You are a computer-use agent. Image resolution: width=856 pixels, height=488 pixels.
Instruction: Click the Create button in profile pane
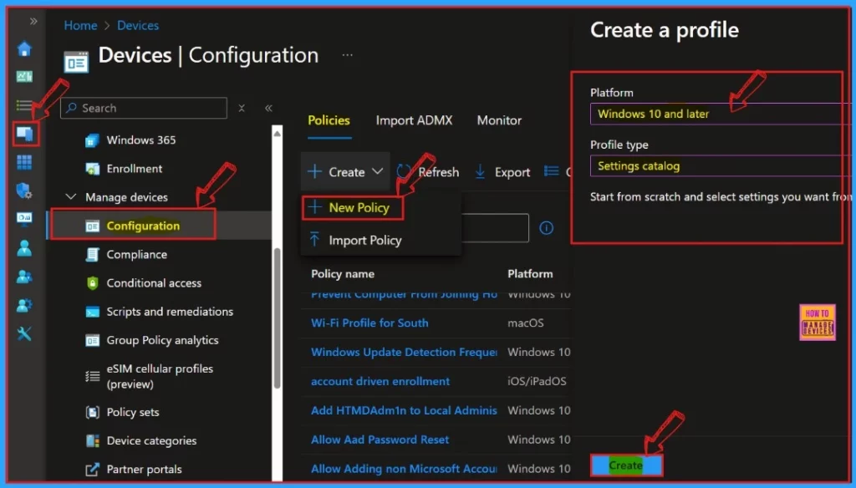point(626,465)
